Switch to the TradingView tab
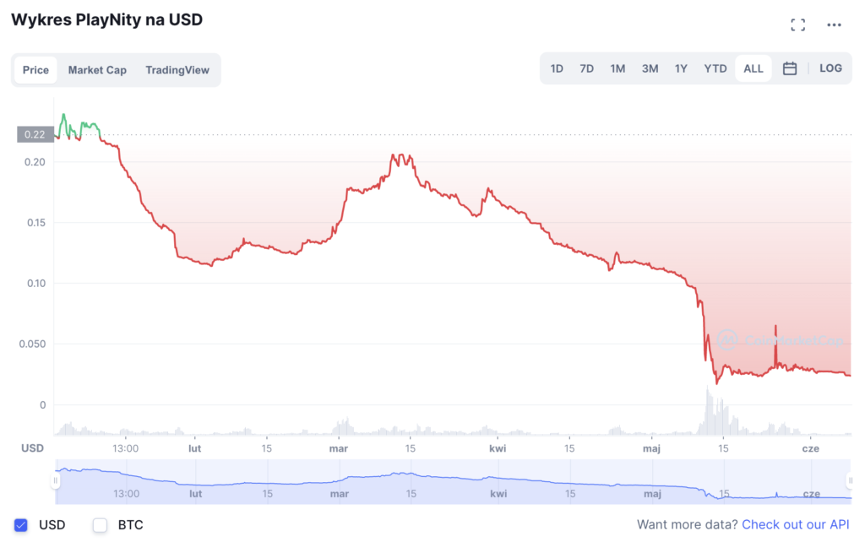The height and width of the screenshot is (542, 865). (177, 70)
